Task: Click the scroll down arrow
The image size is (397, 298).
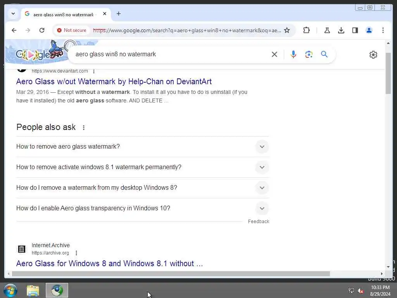Action: point(388,267)
